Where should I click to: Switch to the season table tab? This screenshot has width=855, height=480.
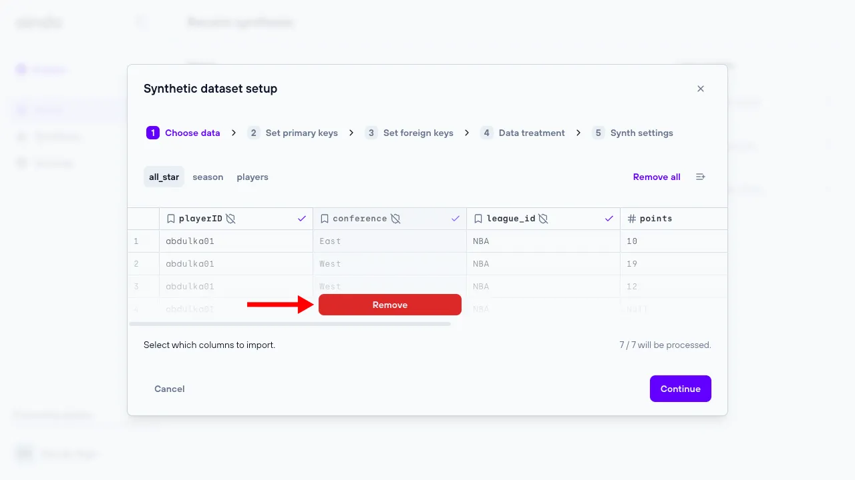coord(208,177)
